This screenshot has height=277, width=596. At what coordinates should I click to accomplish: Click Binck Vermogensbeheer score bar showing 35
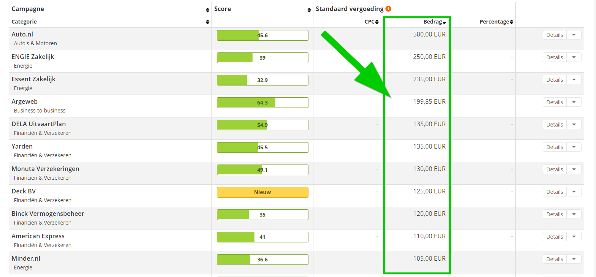262,215
